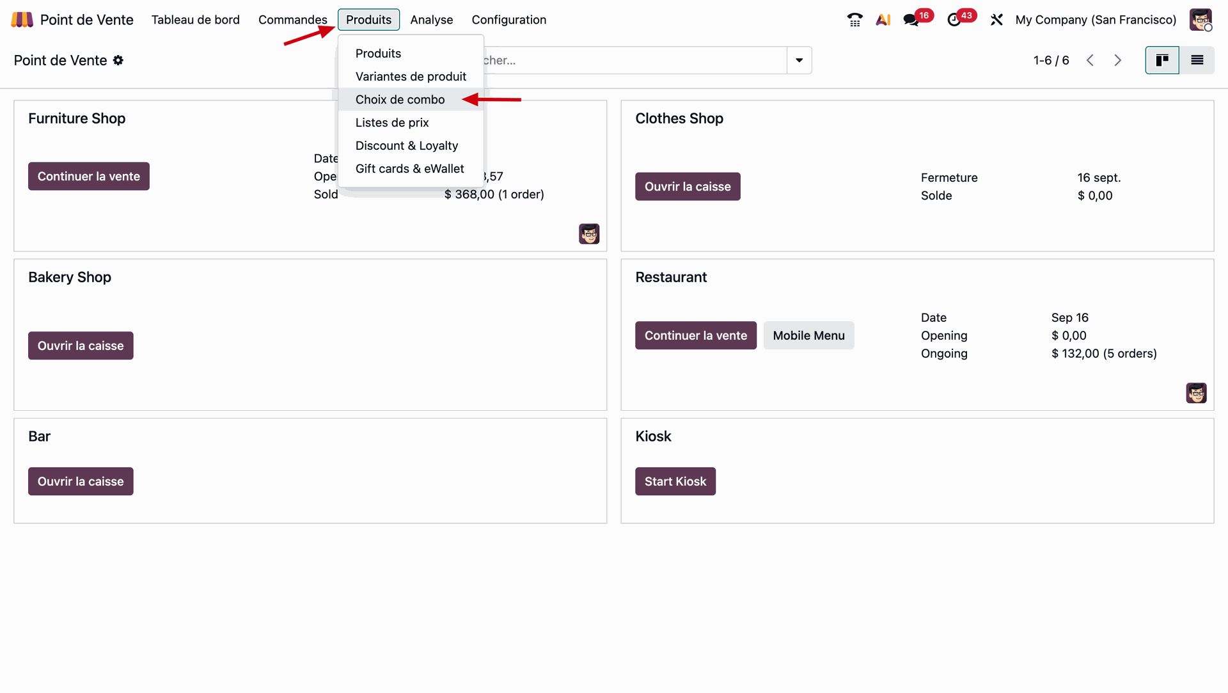Select Choix de combo menu entry
This screenshot has height=693, width=1228.
(400, 99)
